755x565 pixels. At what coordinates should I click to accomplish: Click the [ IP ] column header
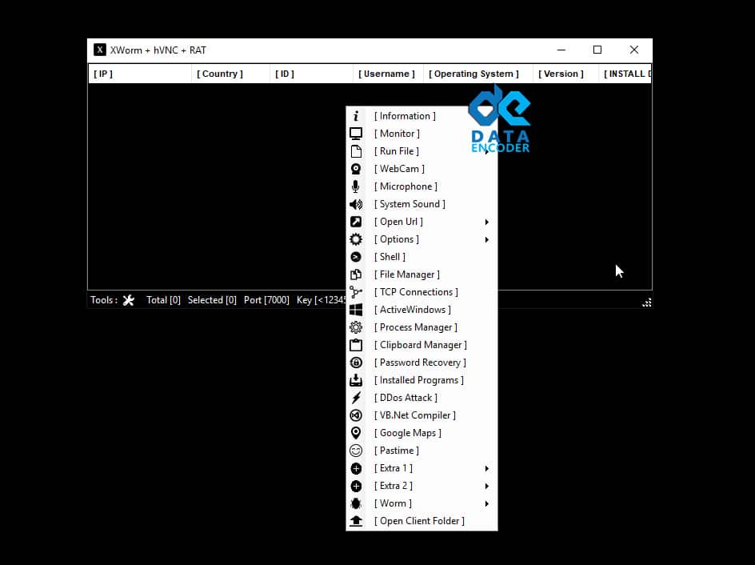140,74
